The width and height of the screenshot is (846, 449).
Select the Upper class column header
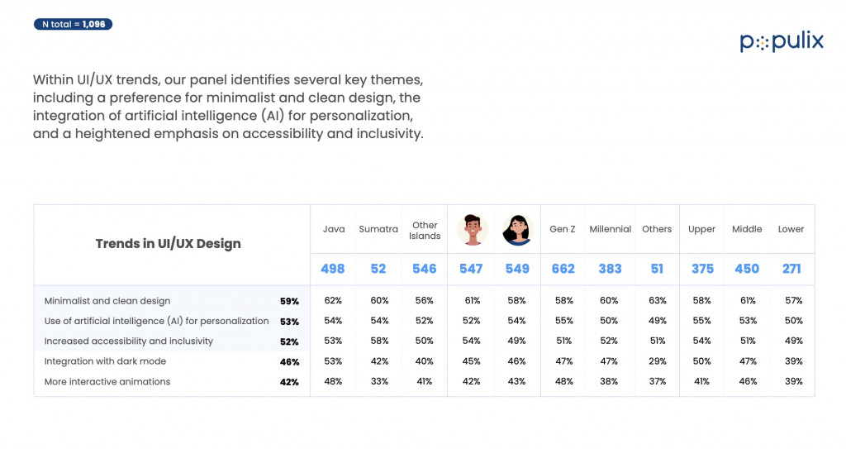(701, 229)
